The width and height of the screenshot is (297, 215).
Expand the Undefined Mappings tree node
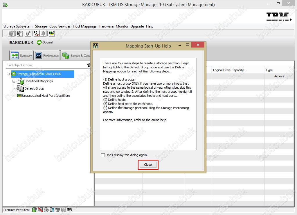[14, 81]
